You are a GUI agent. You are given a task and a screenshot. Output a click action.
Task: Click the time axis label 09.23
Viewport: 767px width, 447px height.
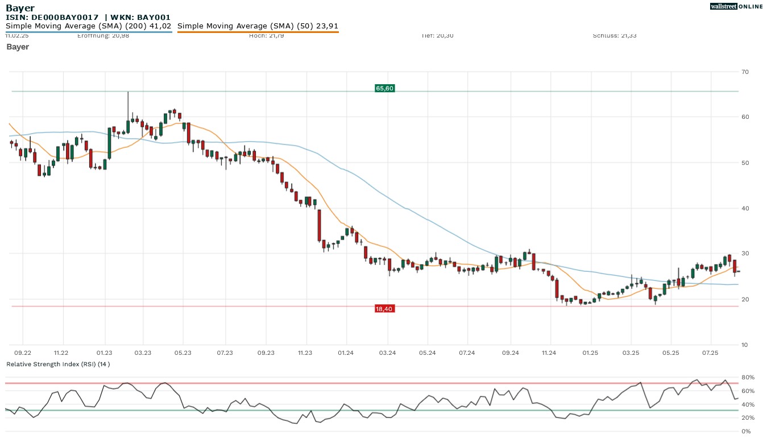[266, 353]
